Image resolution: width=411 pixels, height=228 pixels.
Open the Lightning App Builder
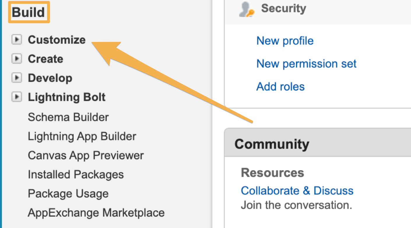(x=82, y=136)
